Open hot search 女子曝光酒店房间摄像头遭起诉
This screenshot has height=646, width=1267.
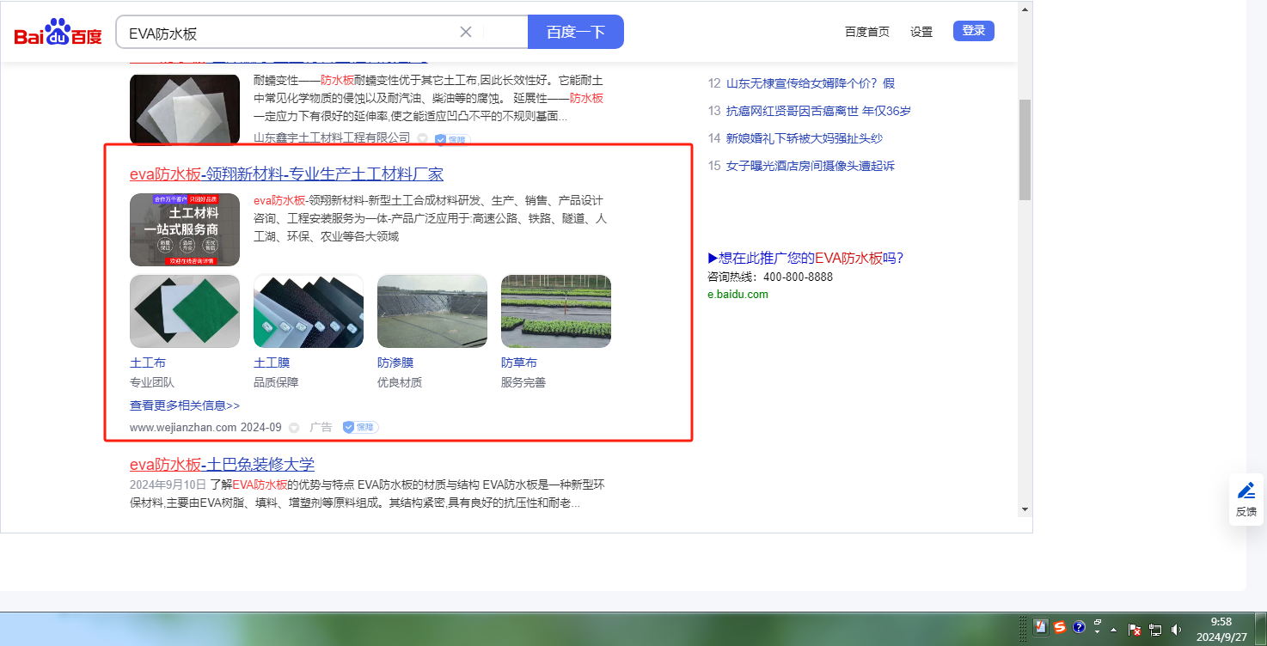point(811,166)
